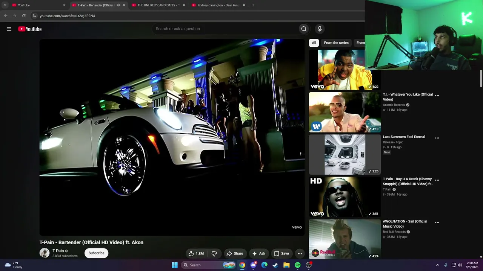Screen dimensions: 483x271
Task: Select the From the series chip
Action: (x=336, y=43)
